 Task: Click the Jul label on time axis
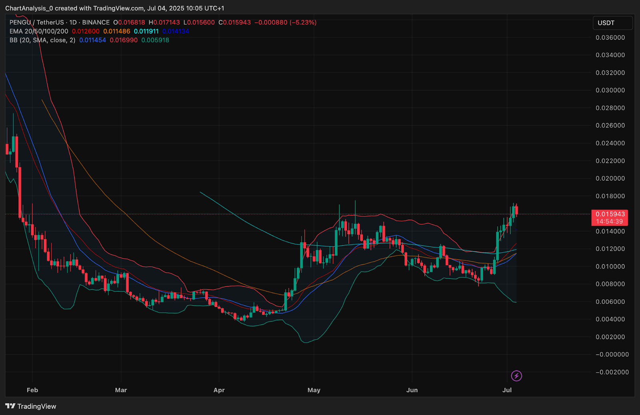click(x=507, y=390)
